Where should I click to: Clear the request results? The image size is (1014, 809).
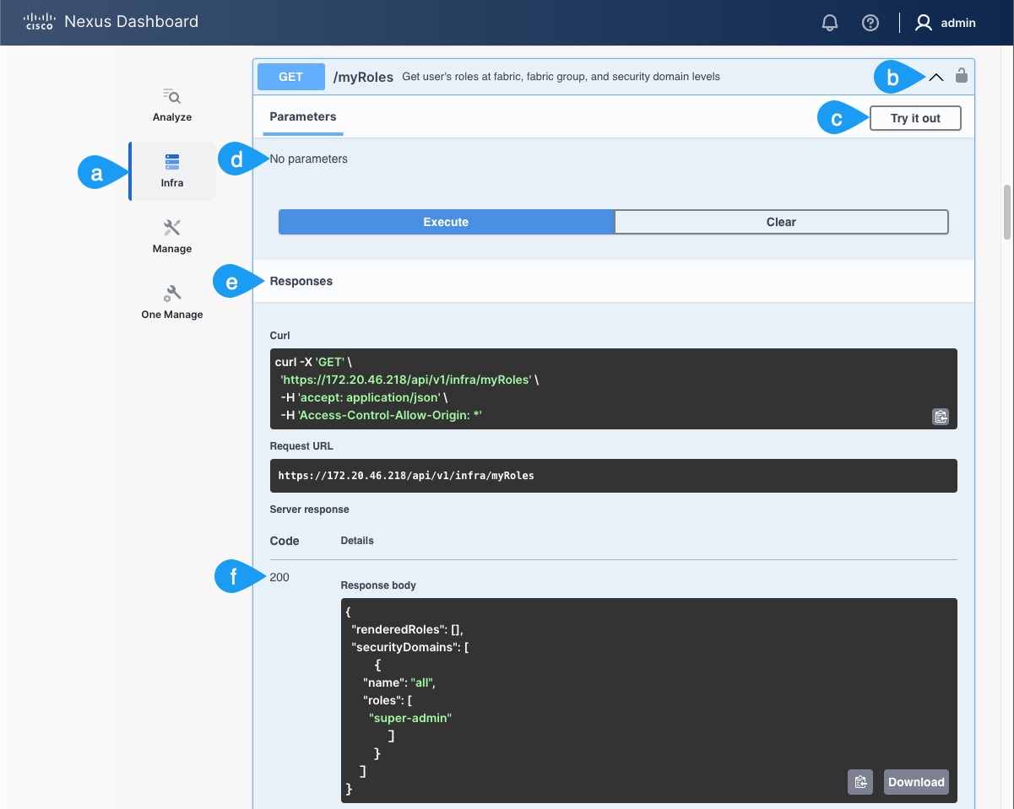point(781,221)
